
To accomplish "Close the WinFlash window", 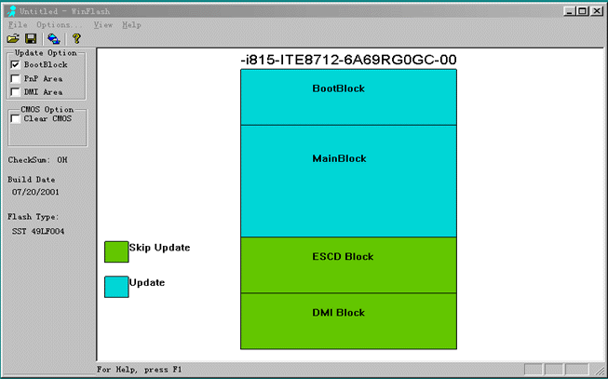I will coord(596,11).
